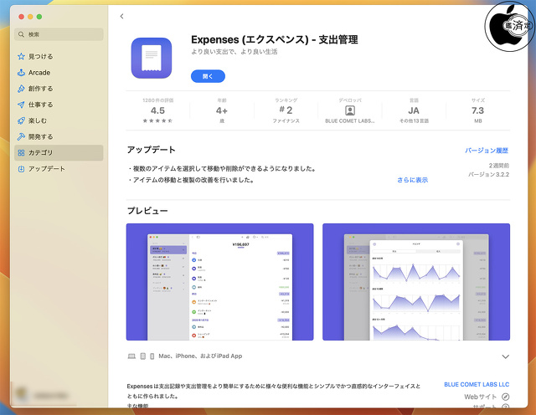Click さらに表示 to expand update notes
This screenshot has width=536, height=415.
point(413,180)
